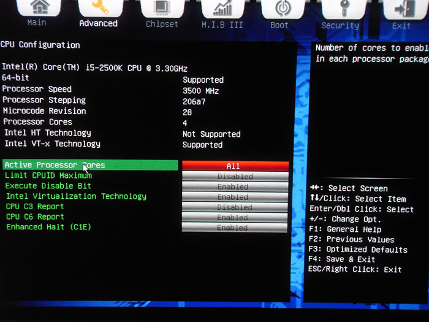Click 'ESC/Right Click: Exit' hint
Image resolution: width=429 pixels, height=322 pixels.
355,269
